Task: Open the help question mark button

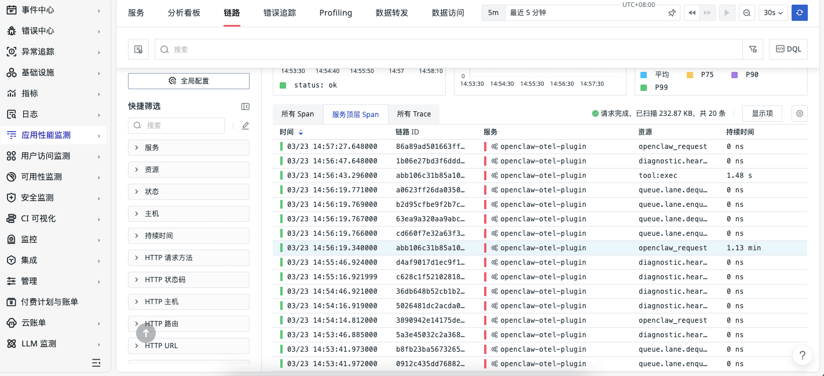Action: (802, 356)
